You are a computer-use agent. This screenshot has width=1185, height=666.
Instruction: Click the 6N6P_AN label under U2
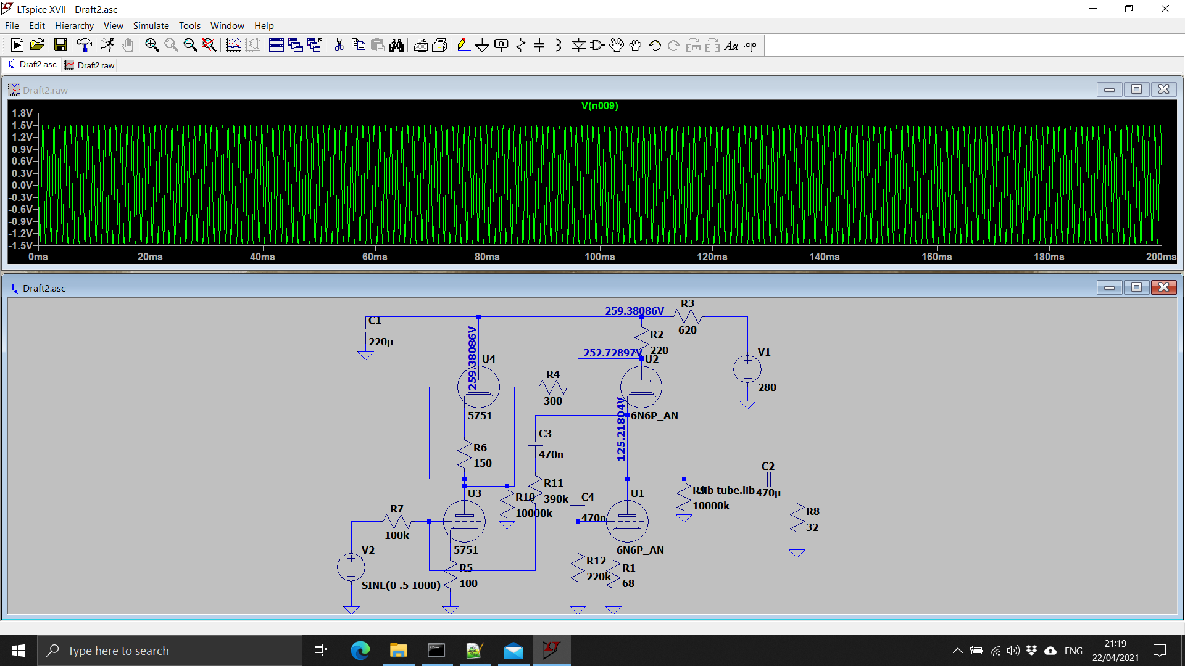(654, 416)
